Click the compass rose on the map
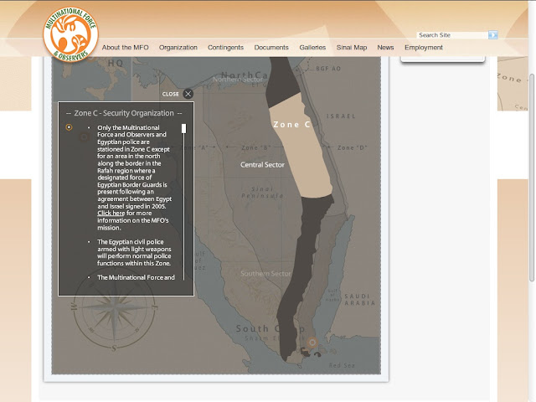 tap(114, 307)
